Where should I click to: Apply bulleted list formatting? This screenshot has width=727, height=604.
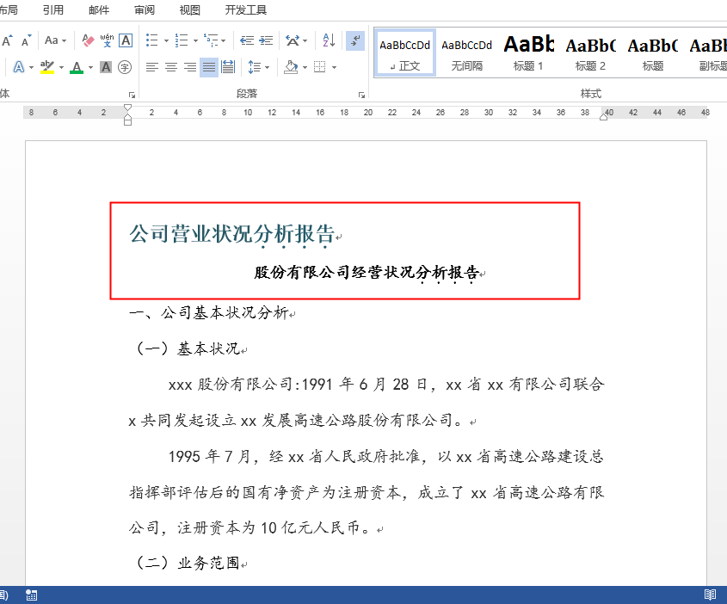click(152, 40)
